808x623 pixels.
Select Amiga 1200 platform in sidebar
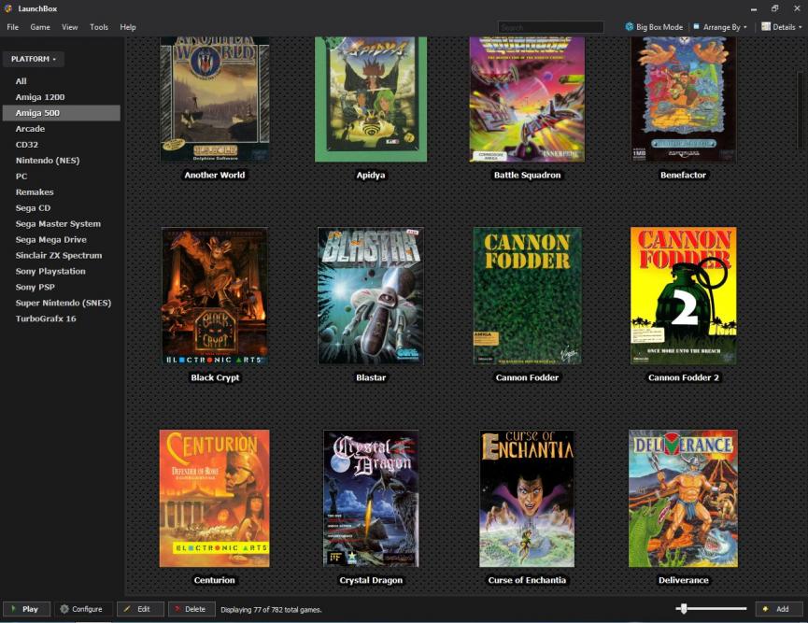coord(40,97)
